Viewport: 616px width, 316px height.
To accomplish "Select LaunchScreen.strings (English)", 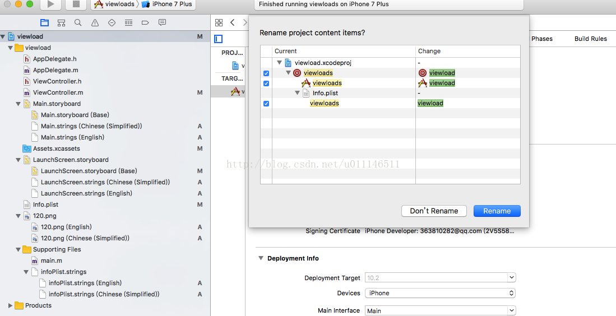I will tap(86, 193).
